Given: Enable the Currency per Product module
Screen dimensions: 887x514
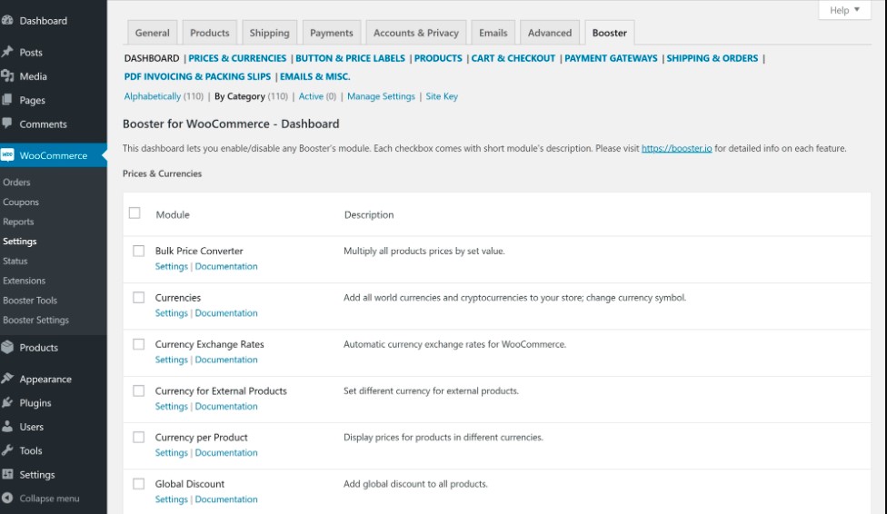Looking at the screenshot, I should (138, 437).
